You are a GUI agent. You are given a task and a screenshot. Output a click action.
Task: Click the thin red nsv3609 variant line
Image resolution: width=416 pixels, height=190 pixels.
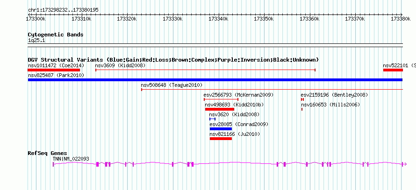(205, 70)
